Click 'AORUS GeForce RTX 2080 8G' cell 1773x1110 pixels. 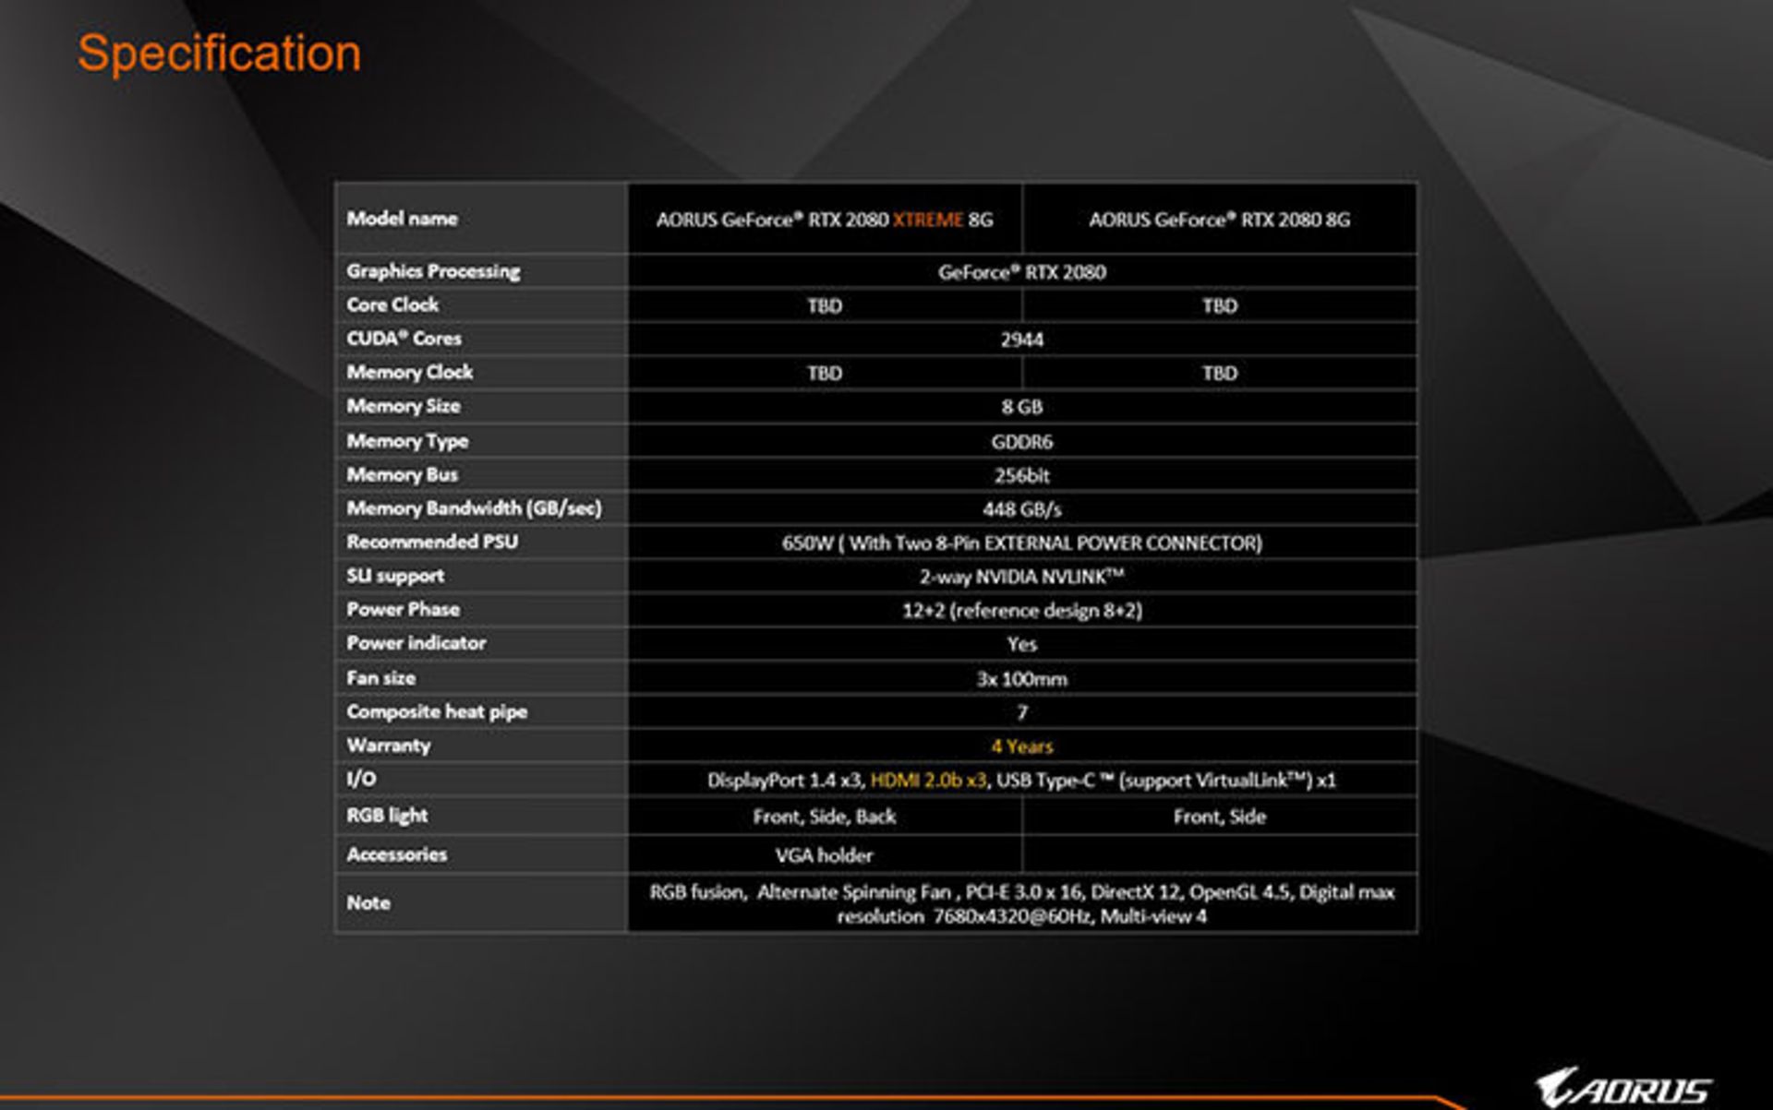[1219, 220]
